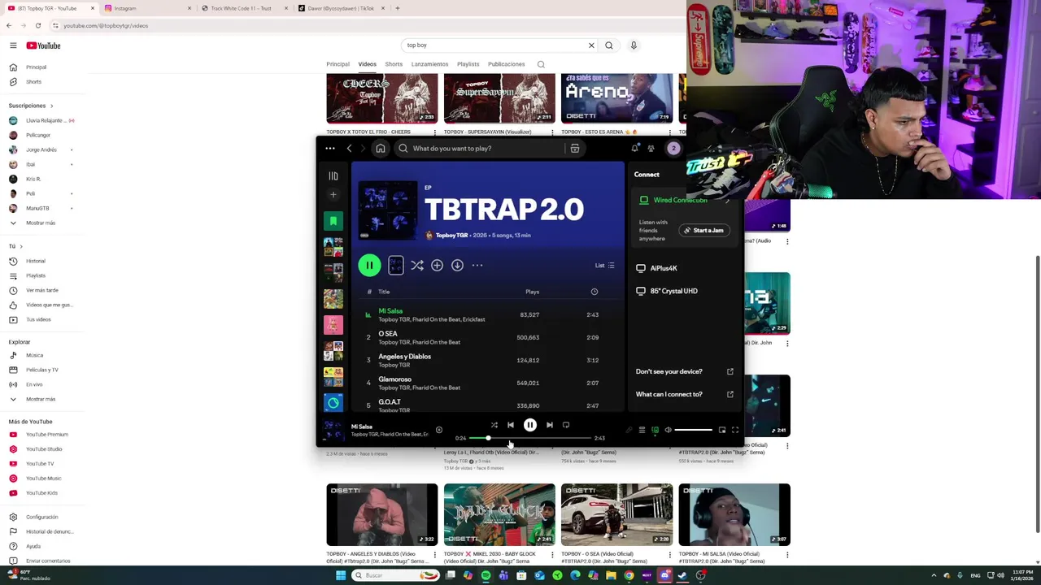
Task: Switch to the channel's Principal tab
Action: [x=338, y=64]
